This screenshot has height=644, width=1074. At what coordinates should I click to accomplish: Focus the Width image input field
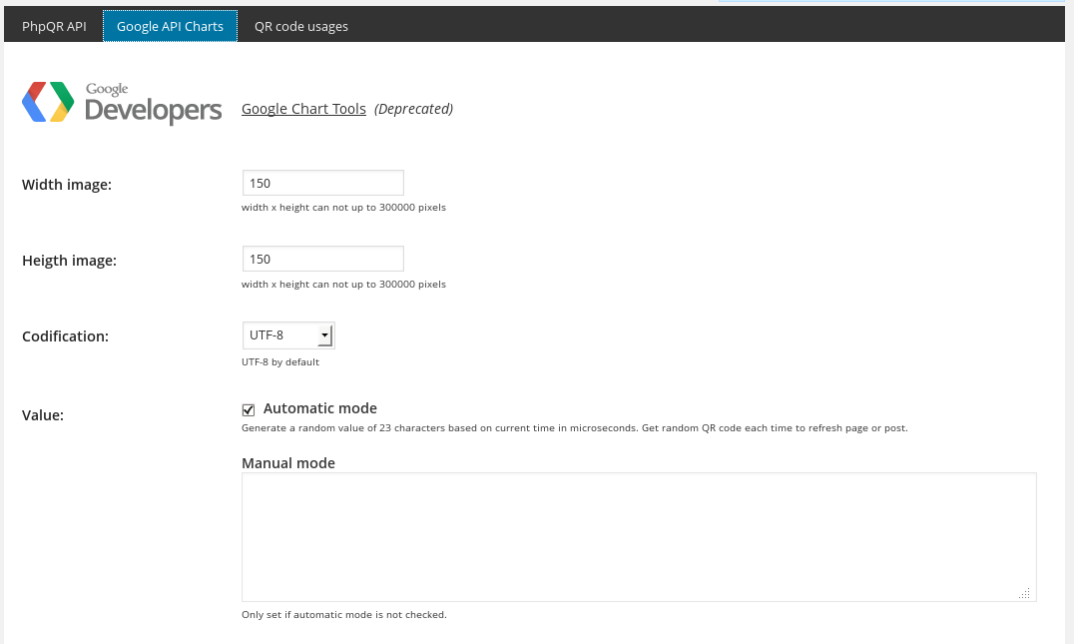322,183
